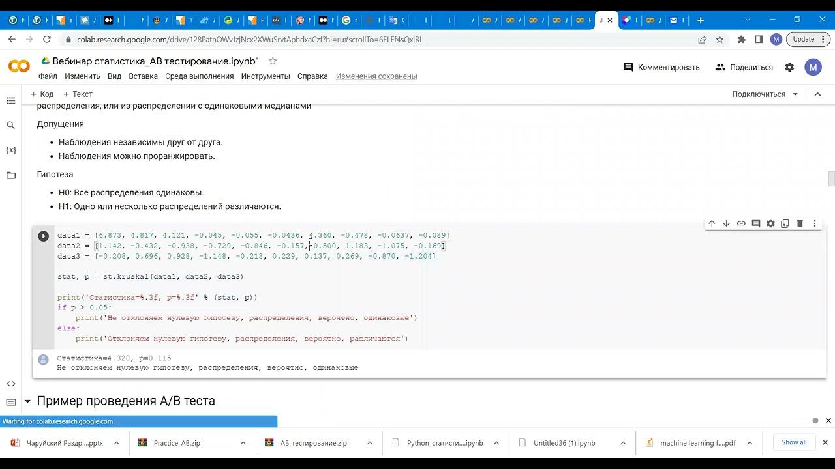Close the active Colab browser tab
Screen dimensions: 835x469
pyautogui.click(x=610, y=20)
